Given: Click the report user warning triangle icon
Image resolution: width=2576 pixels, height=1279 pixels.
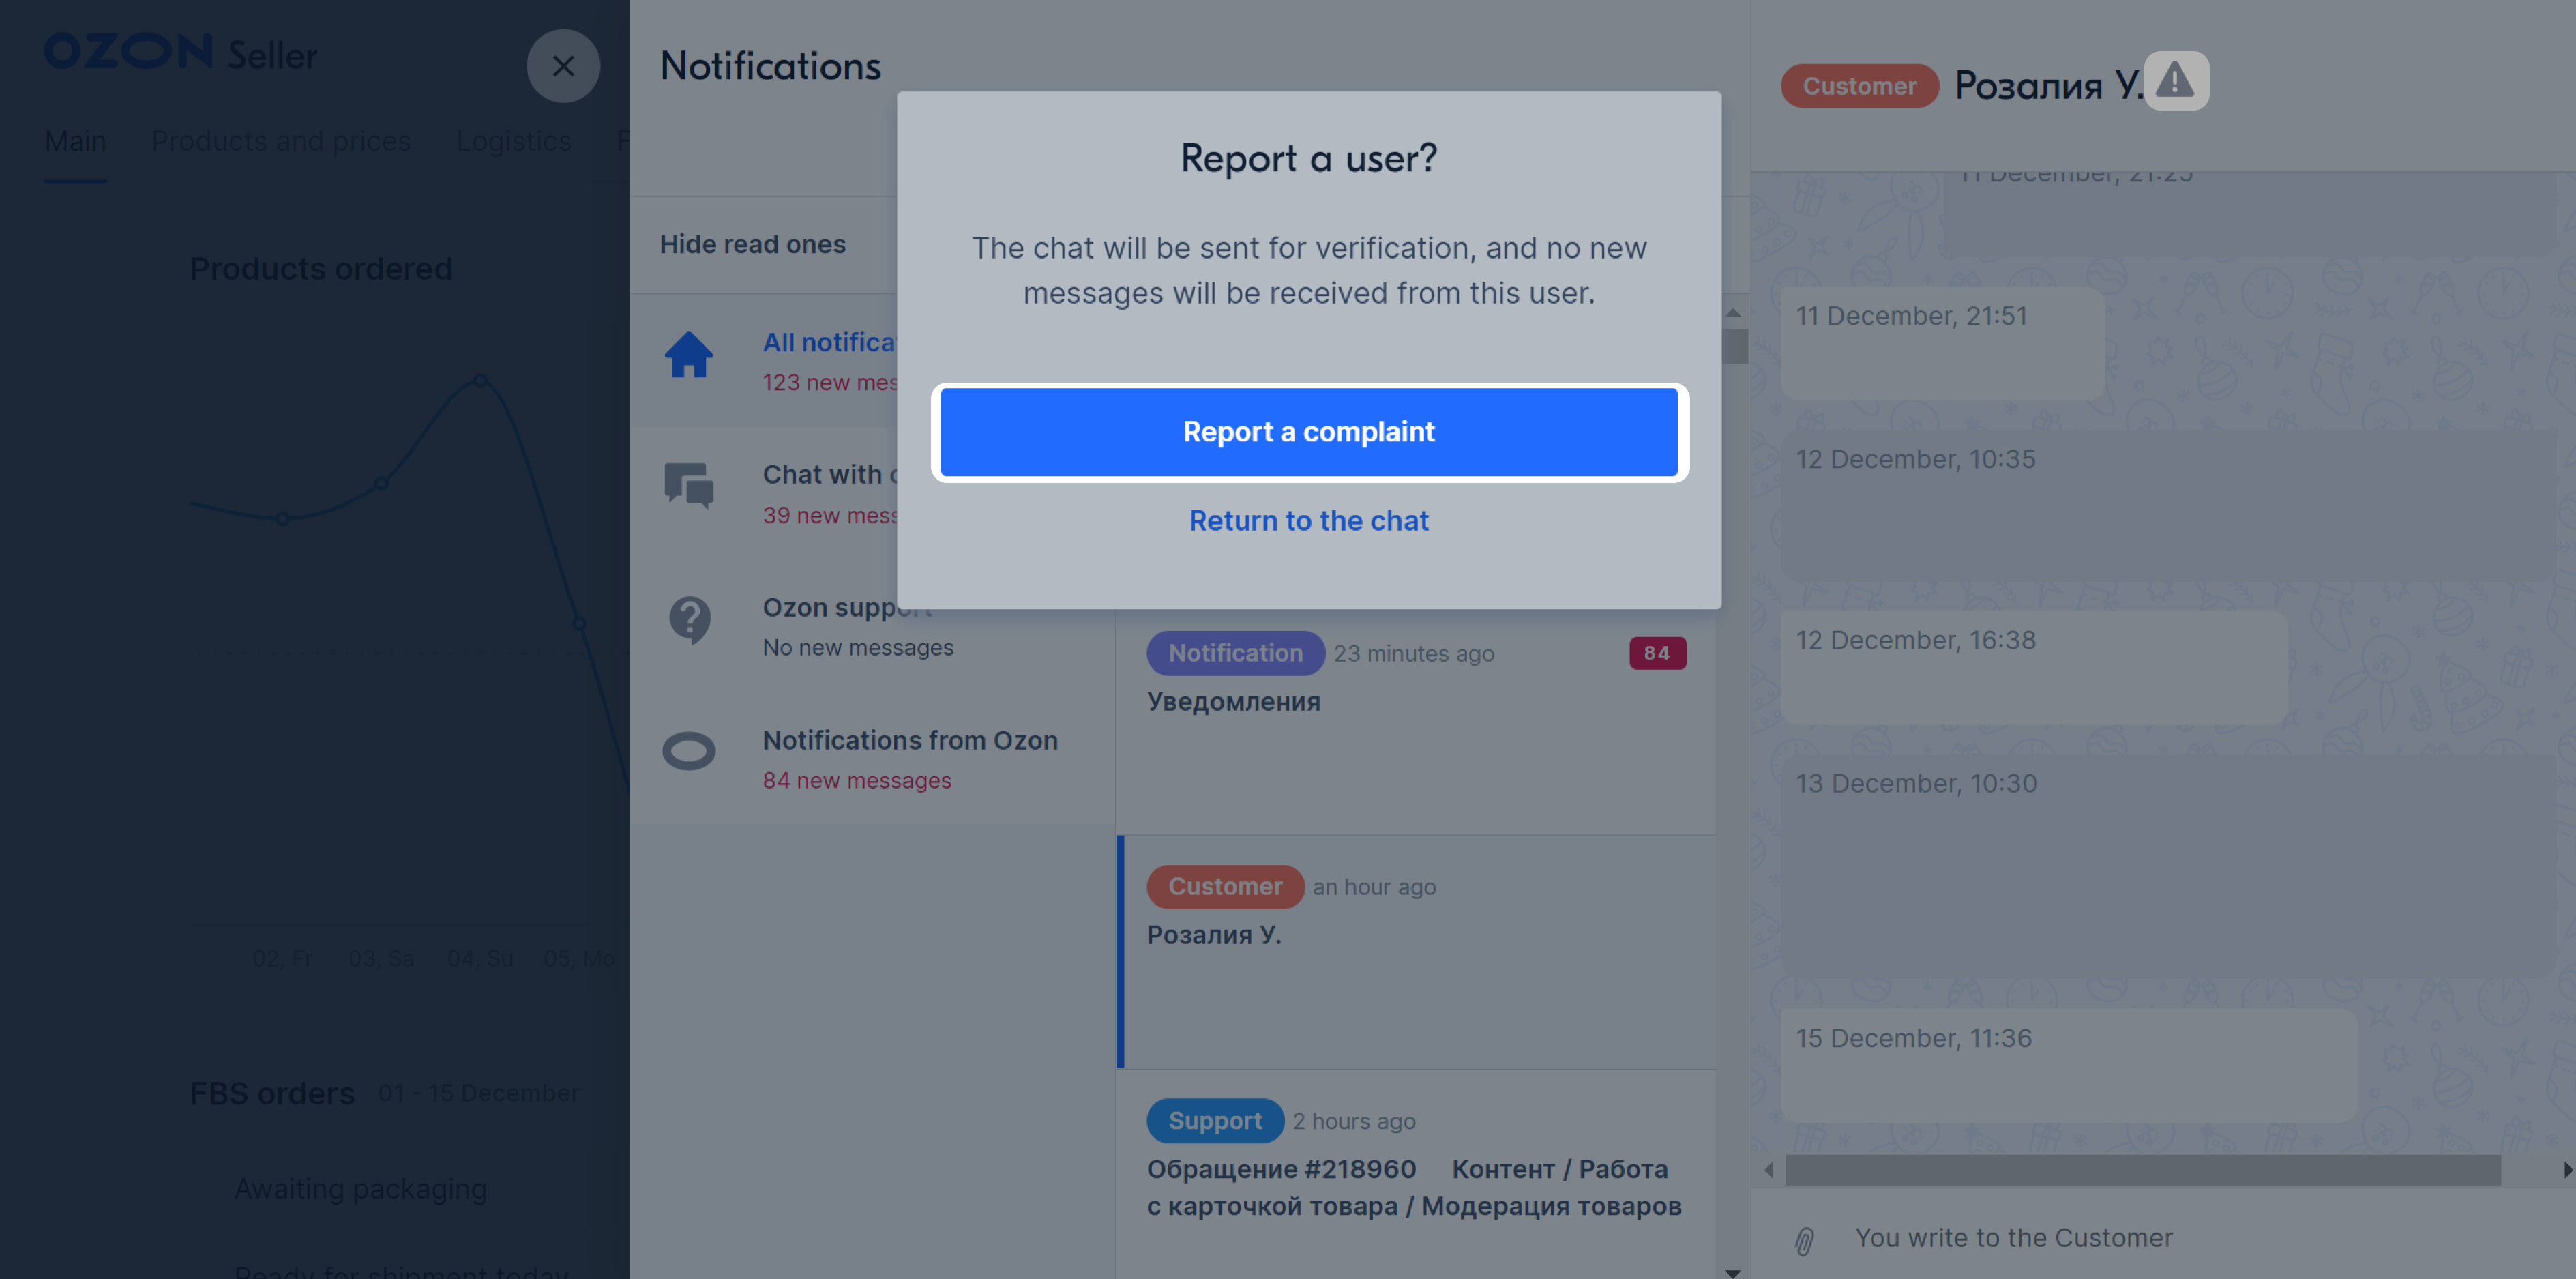Looking at the screenshot, I should point(2175,81).
